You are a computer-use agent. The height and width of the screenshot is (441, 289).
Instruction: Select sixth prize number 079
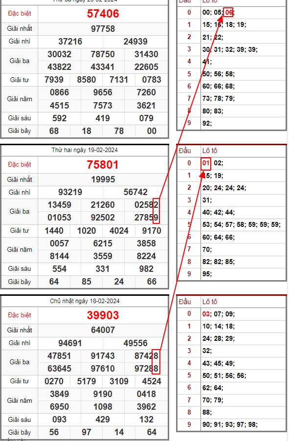pyautogui.click(x=146, y=118)
